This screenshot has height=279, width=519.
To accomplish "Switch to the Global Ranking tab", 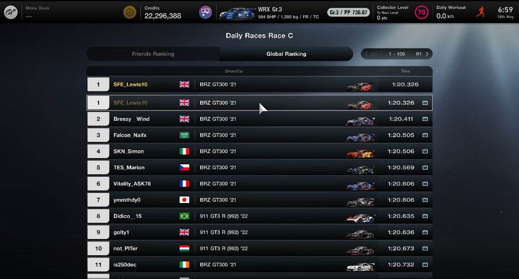I will point(286,54).
